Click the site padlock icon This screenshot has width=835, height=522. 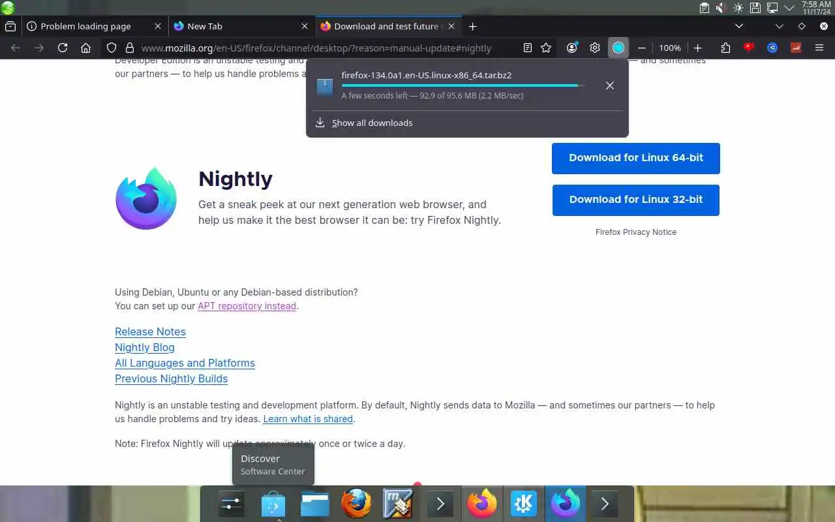click(129, 48)
